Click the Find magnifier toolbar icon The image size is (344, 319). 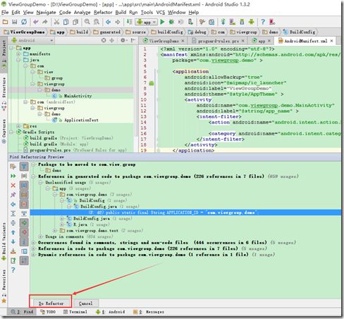[x=87, y=22]
